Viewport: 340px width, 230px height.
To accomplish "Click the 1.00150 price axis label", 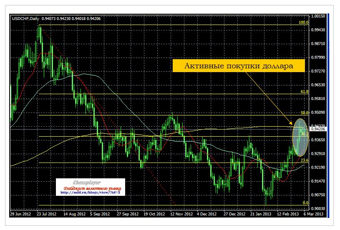I will 319,16.
